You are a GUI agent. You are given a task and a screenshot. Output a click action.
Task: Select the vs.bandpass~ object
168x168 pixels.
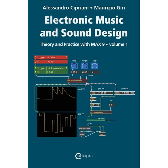[x=101, y=113]
